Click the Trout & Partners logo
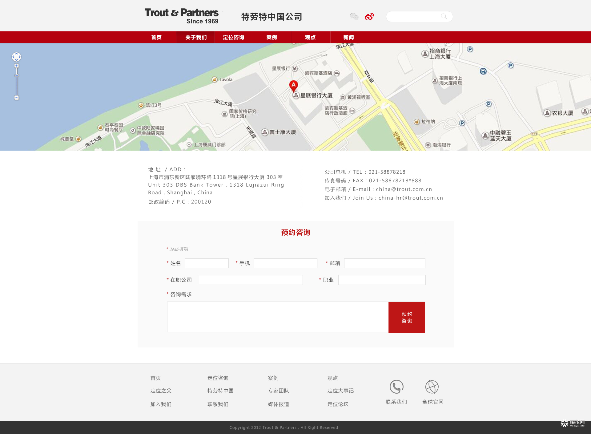The width and height of the screenshot is (591, 434). pyautogui.click(x=182, y=16)
